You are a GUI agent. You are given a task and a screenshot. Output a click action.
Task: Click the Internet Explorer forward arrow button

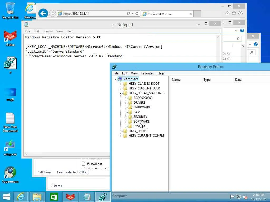pyautogui.click(x=52, y=13)
